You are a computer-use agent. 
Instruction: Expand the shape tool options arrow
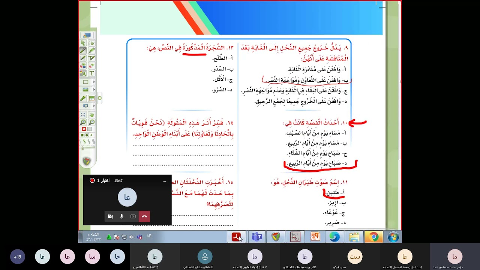click(x=94, y=82)
